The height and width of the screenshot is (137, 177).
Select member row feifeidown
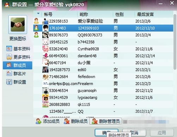(103, 77)
